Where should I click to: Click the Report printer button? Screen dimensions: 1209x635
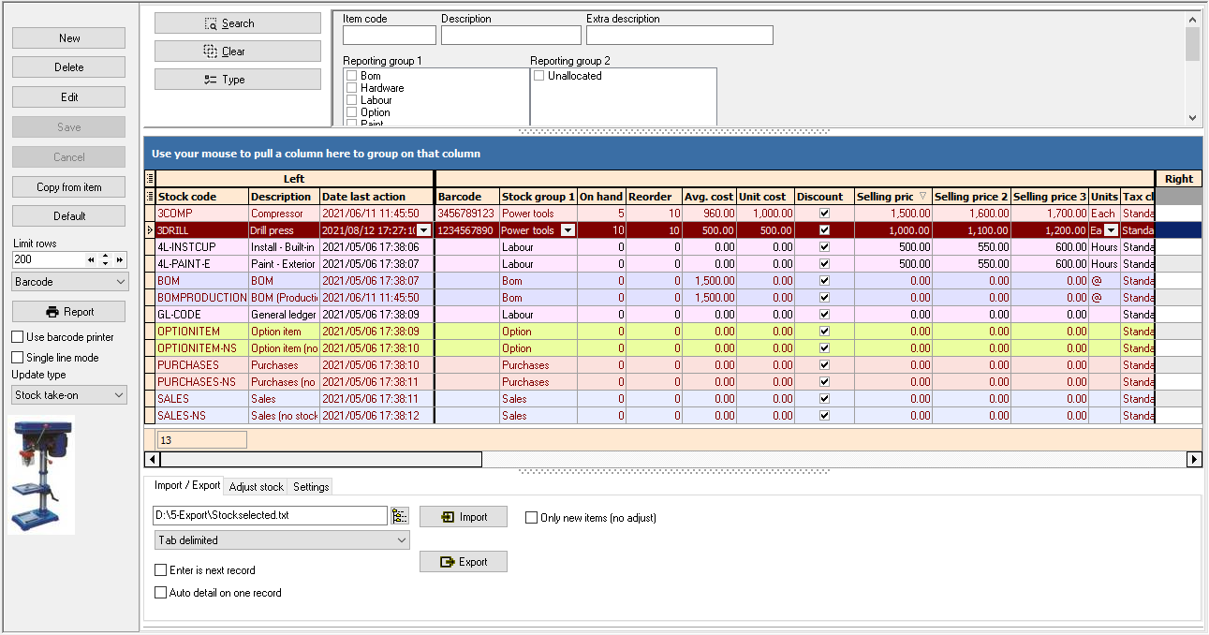tap(69, 312)
